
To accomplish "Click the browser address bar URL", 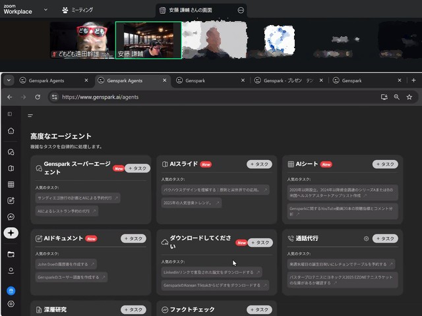I will point(100,97).
